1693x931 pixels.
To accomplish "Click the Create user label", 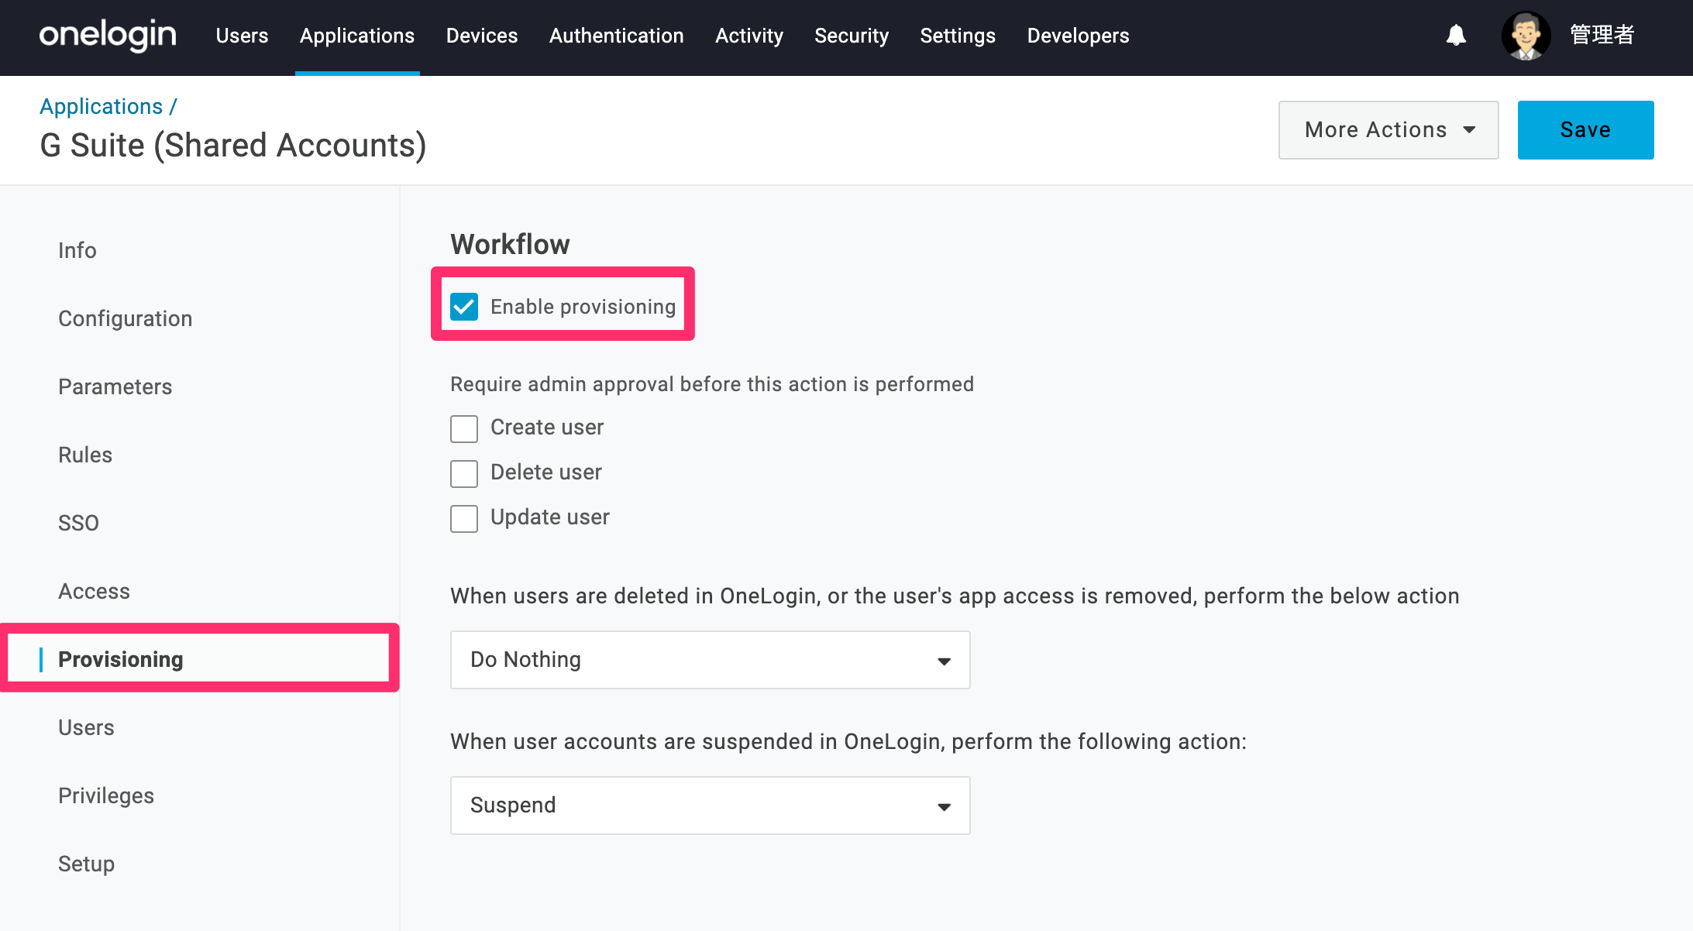I will 547,428.
